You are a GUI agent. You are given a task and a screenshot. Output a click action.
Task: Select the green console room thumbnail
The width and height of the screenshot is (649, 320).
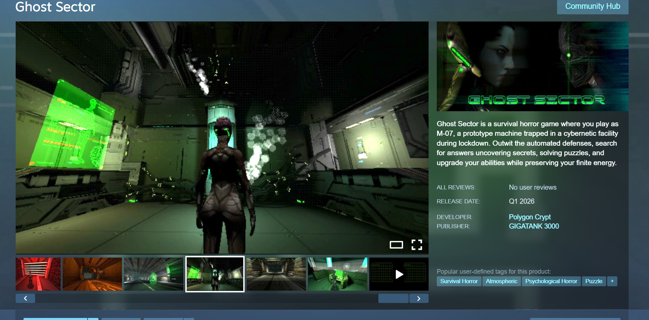pos(338,274)
